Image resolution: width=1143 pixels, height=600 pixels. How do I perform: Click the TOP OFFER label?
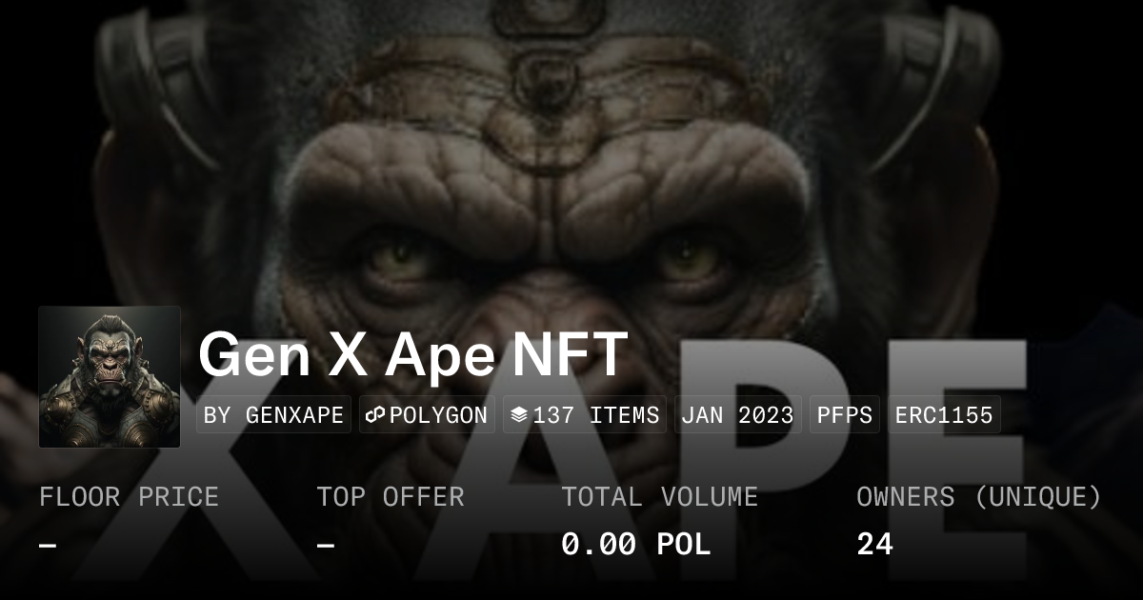pyautogui.click(x=391, y=497)
